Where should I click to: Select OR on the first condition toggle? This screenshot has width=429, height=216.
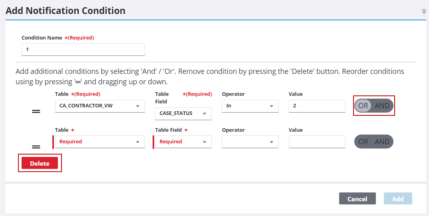[363, 105]
